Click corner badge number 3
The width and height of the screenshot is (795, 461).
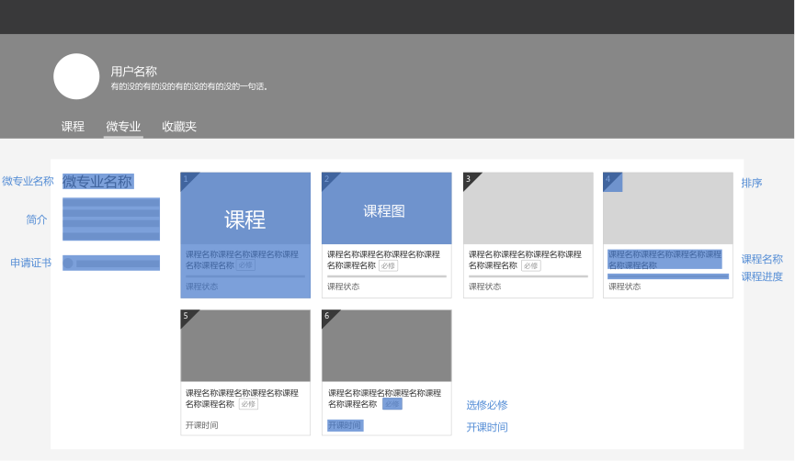click(469, 179)
